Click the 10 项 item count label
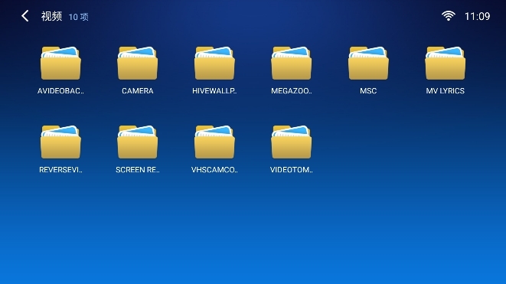This screenshot has width=506, height=284. (78, 17)
